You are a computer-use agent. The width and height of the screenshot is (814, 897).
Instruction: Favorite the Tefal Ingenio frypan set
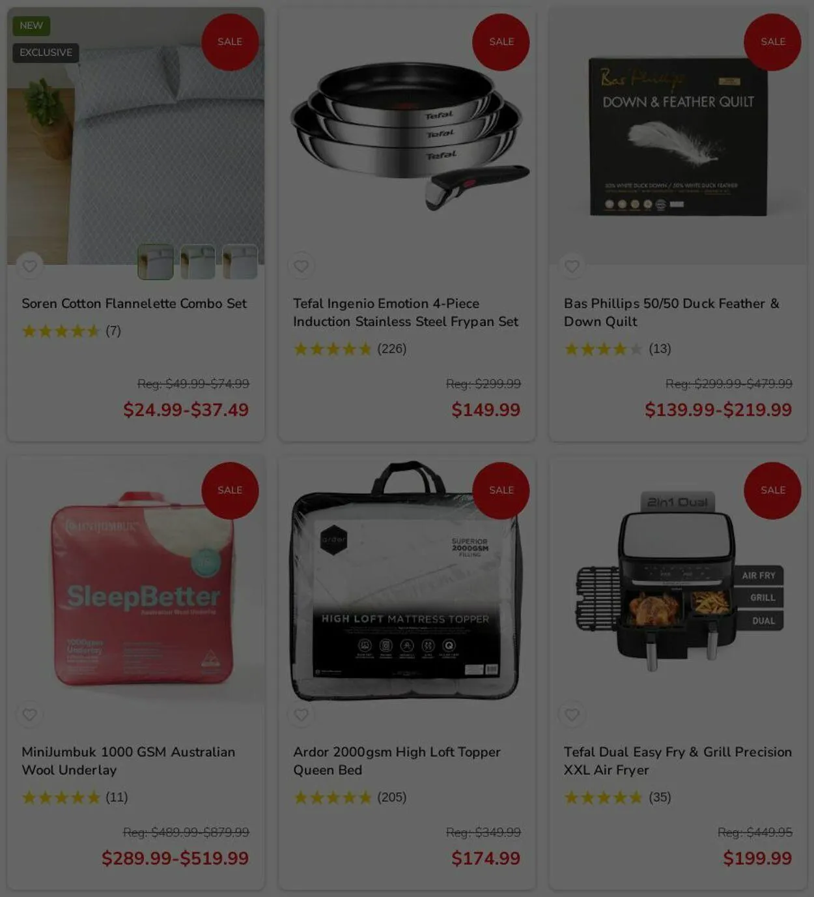coord(301,265)
